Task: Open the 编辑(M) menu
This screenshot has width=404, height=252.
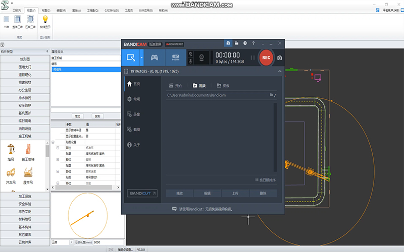Action: pyautogui.click(x=61, y=11)
